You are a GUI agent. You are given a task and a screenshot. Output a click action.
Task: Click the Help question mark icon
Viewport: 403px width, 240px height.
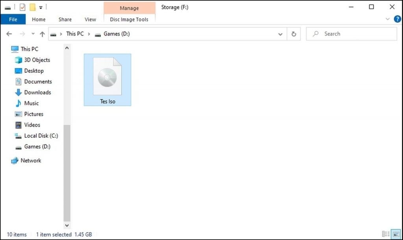[397, 19]
